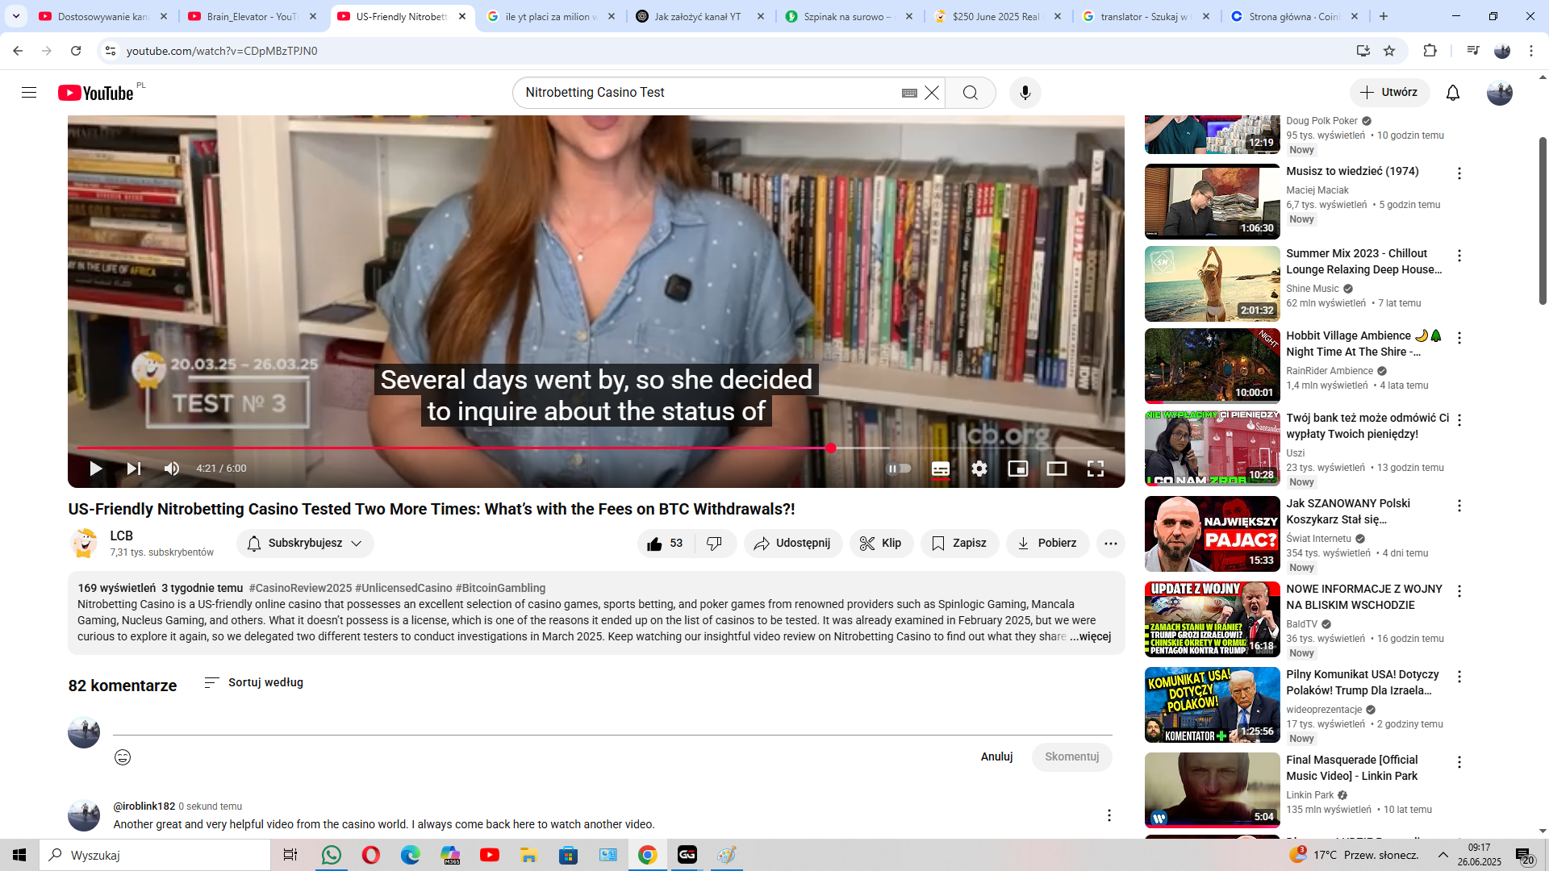Toggle the autoplay switch in player
The width and height of the screenshot is (1549, 871).
click(900, 469)
